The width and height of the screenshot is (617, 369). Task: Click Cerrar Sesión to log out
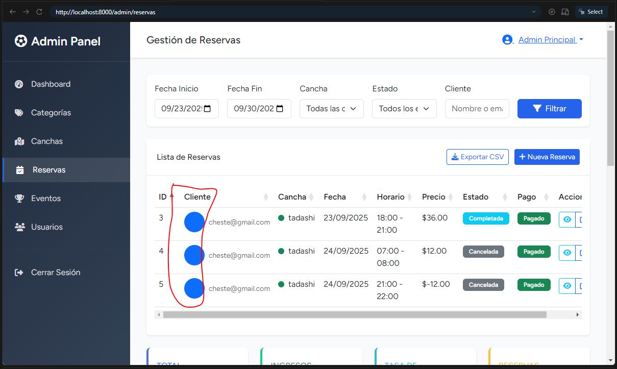[x=66, y=273]
